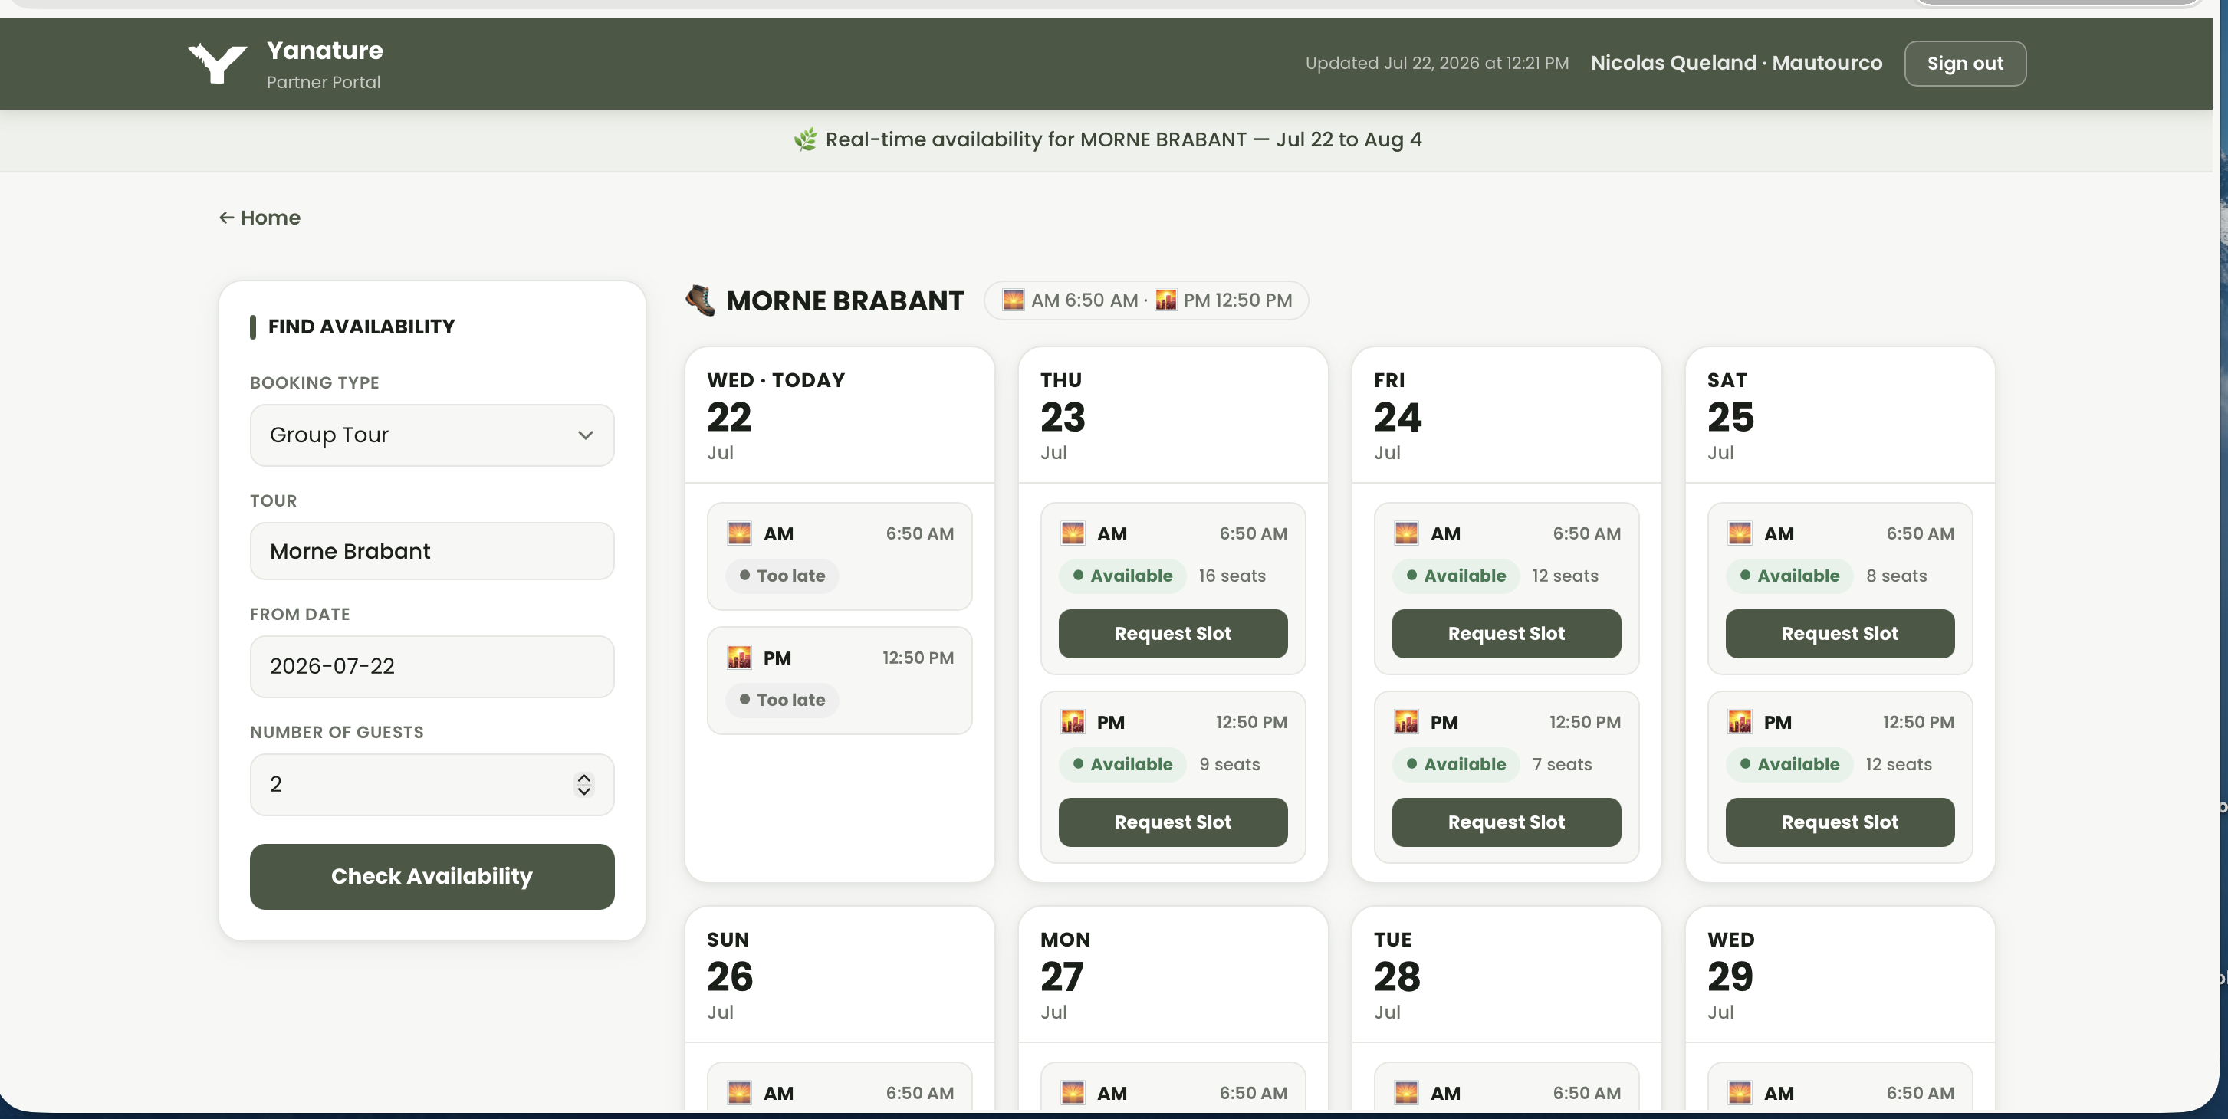This screenshot has height=1119, width=2228.
Task: Click the Updated Jul 22, 2026 timestamp
Action: point(1437,63)
